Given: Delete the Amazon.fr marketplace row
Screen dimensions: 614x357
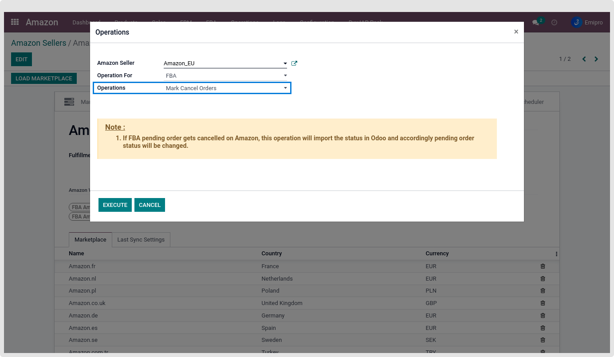Looking at the screenshot, I should (x=543, y=266).
